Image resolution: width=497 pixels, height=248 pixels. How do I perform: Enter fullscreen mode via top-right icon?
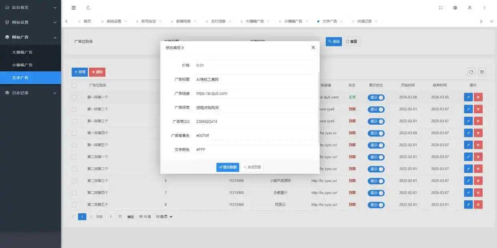[x=441, y=8]
